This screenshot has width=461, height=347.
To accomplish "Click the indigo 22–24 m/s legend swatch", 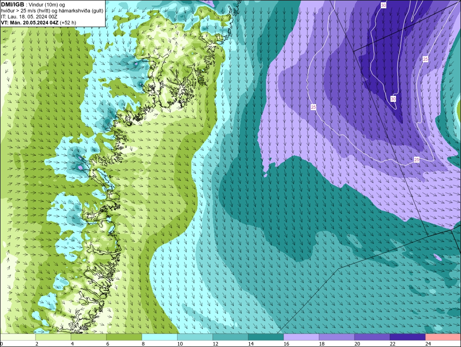I will (408, 337).
